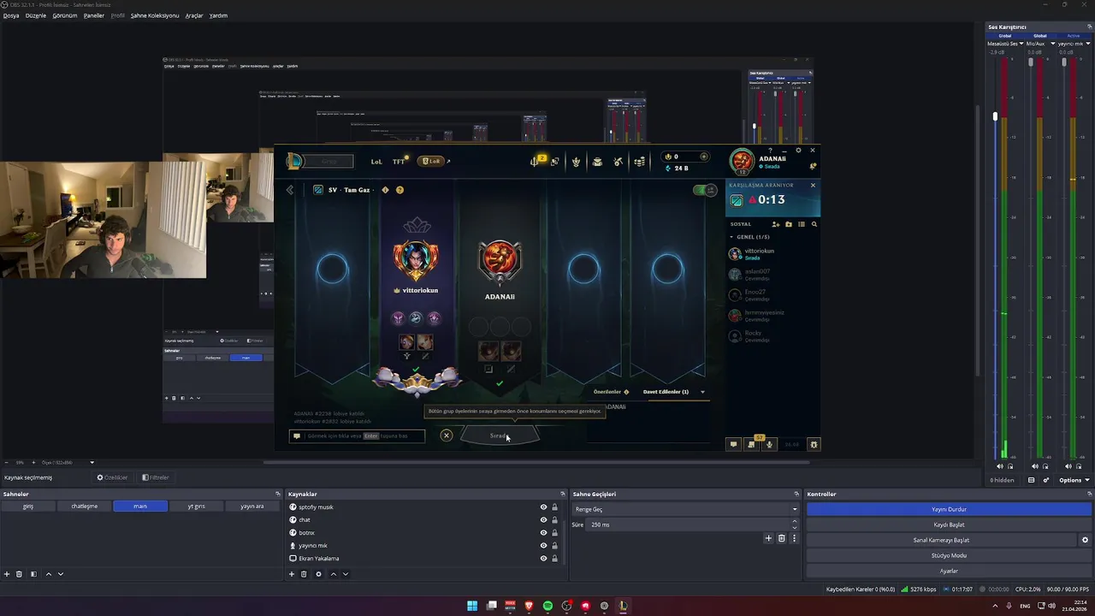Screen dimensions: 1095x616
Task: Open the mixer Options dropdown
Action: (1074, 480)
